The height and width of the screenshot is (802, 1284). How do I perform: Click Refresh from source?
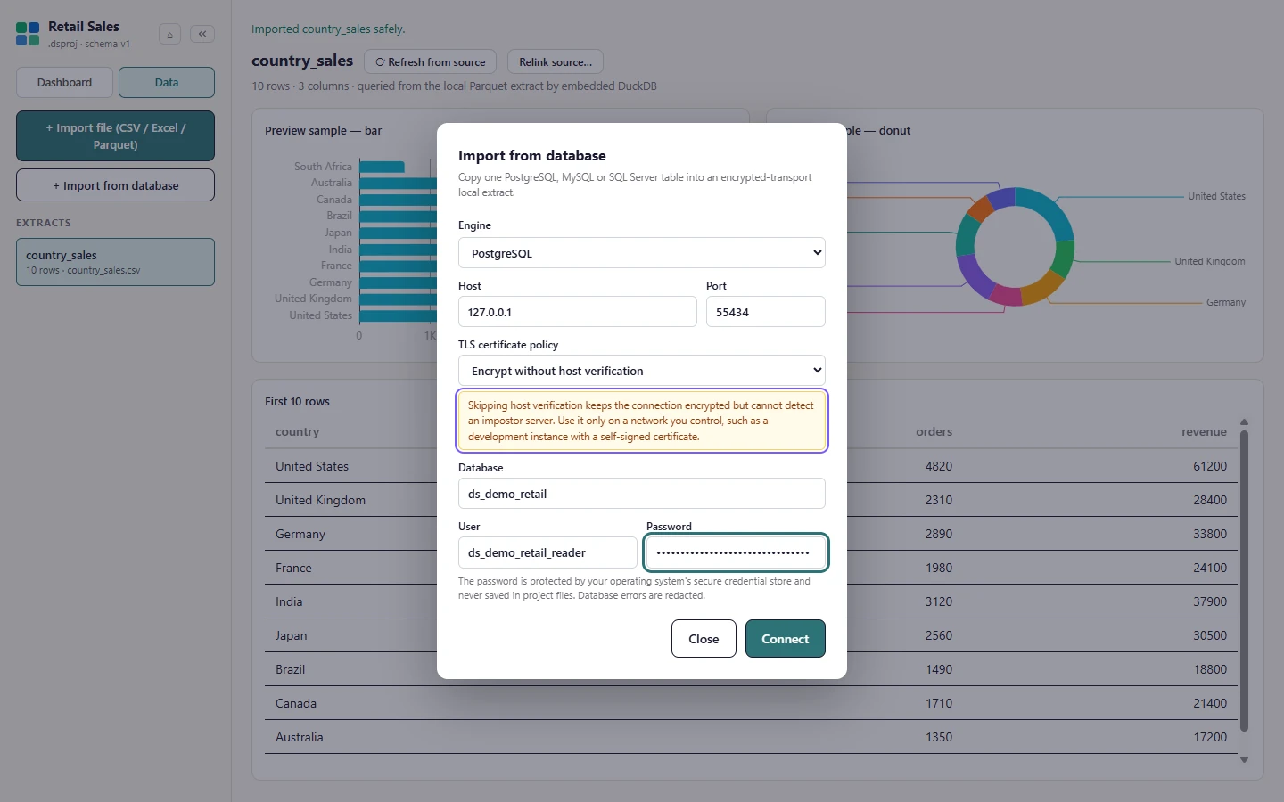point(431,61)
